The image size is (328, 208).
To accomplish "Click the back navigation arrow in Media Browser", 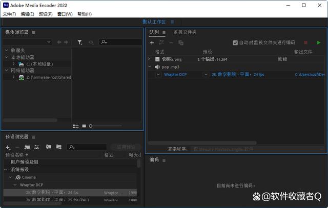I will coord(59,42).
